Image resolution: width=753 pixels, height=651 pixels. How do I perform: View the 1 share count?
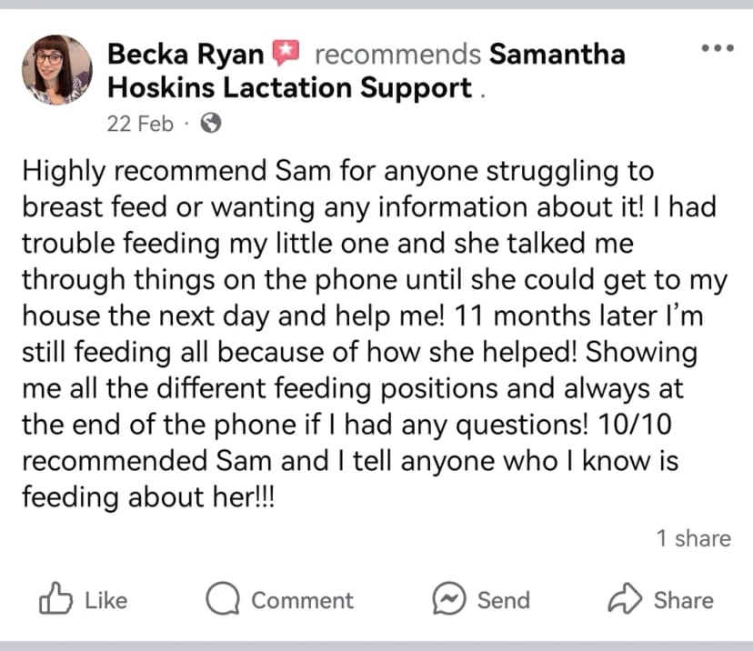click(694, 538)
